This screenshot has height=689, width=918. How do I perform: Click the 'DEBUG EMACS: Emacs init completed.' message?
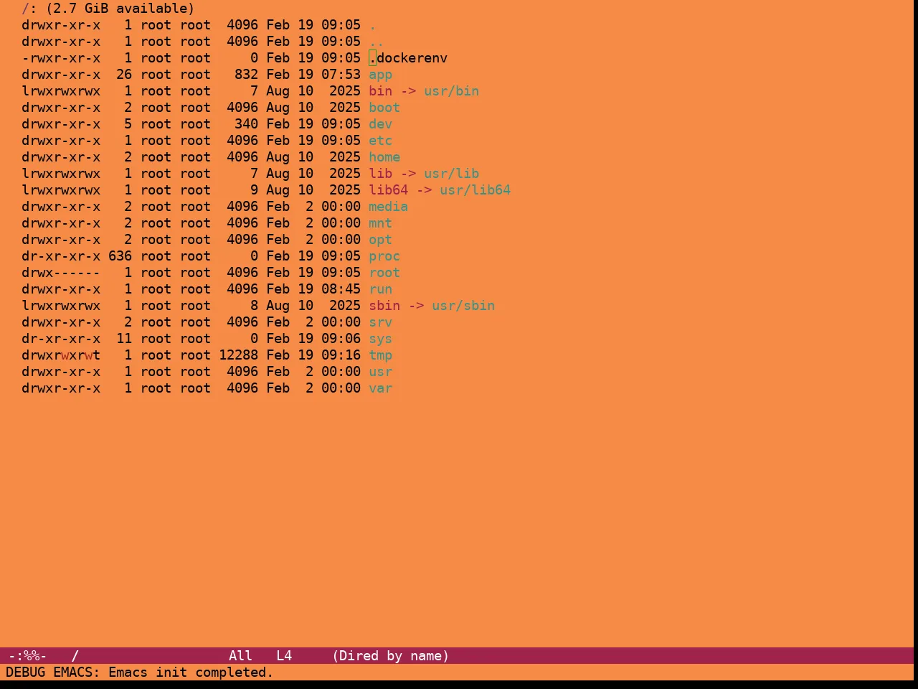pyautogui.click(x=140, y=672)
